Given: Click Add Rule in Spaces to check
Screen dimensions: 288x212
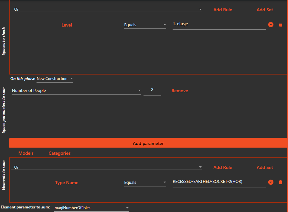Looking at the screenshot, I should [x=223, y=10].
